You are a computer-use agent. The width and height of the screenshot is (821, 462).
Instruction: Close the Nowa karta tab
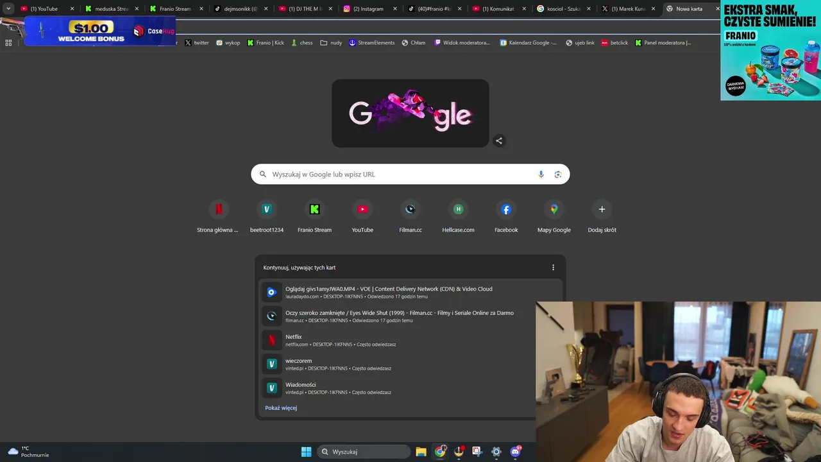pos(717,9)
